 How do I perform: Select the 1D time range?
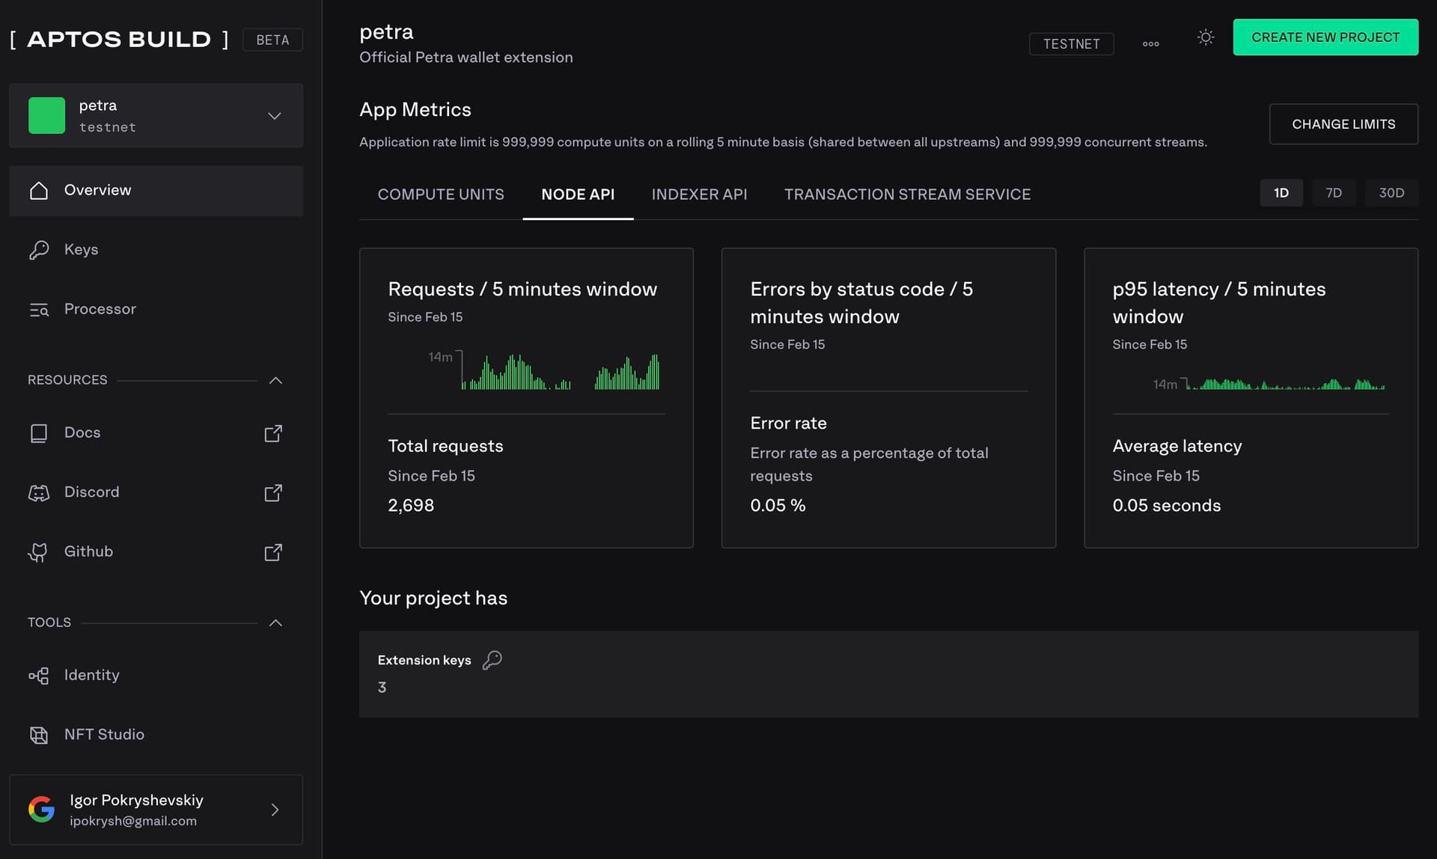pyautogui.click(x=1281, y=193)
